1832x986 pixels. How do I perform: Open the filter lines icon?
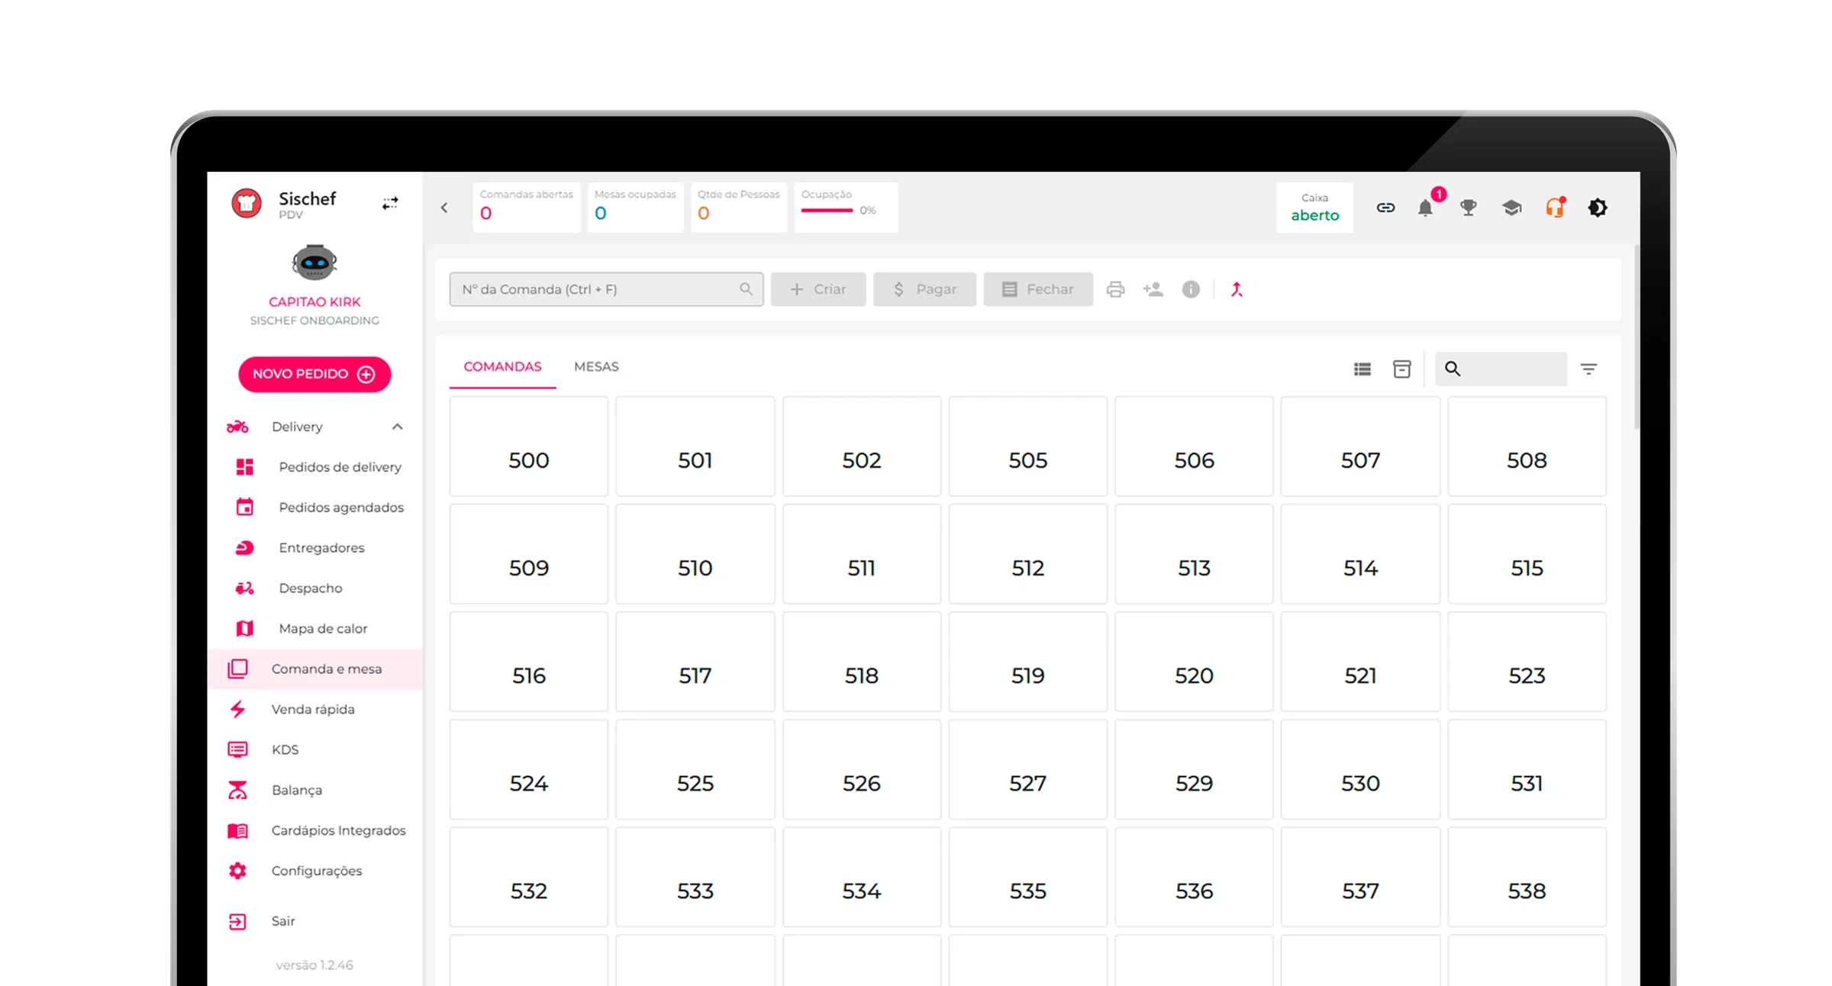(x=1588, y=369)
